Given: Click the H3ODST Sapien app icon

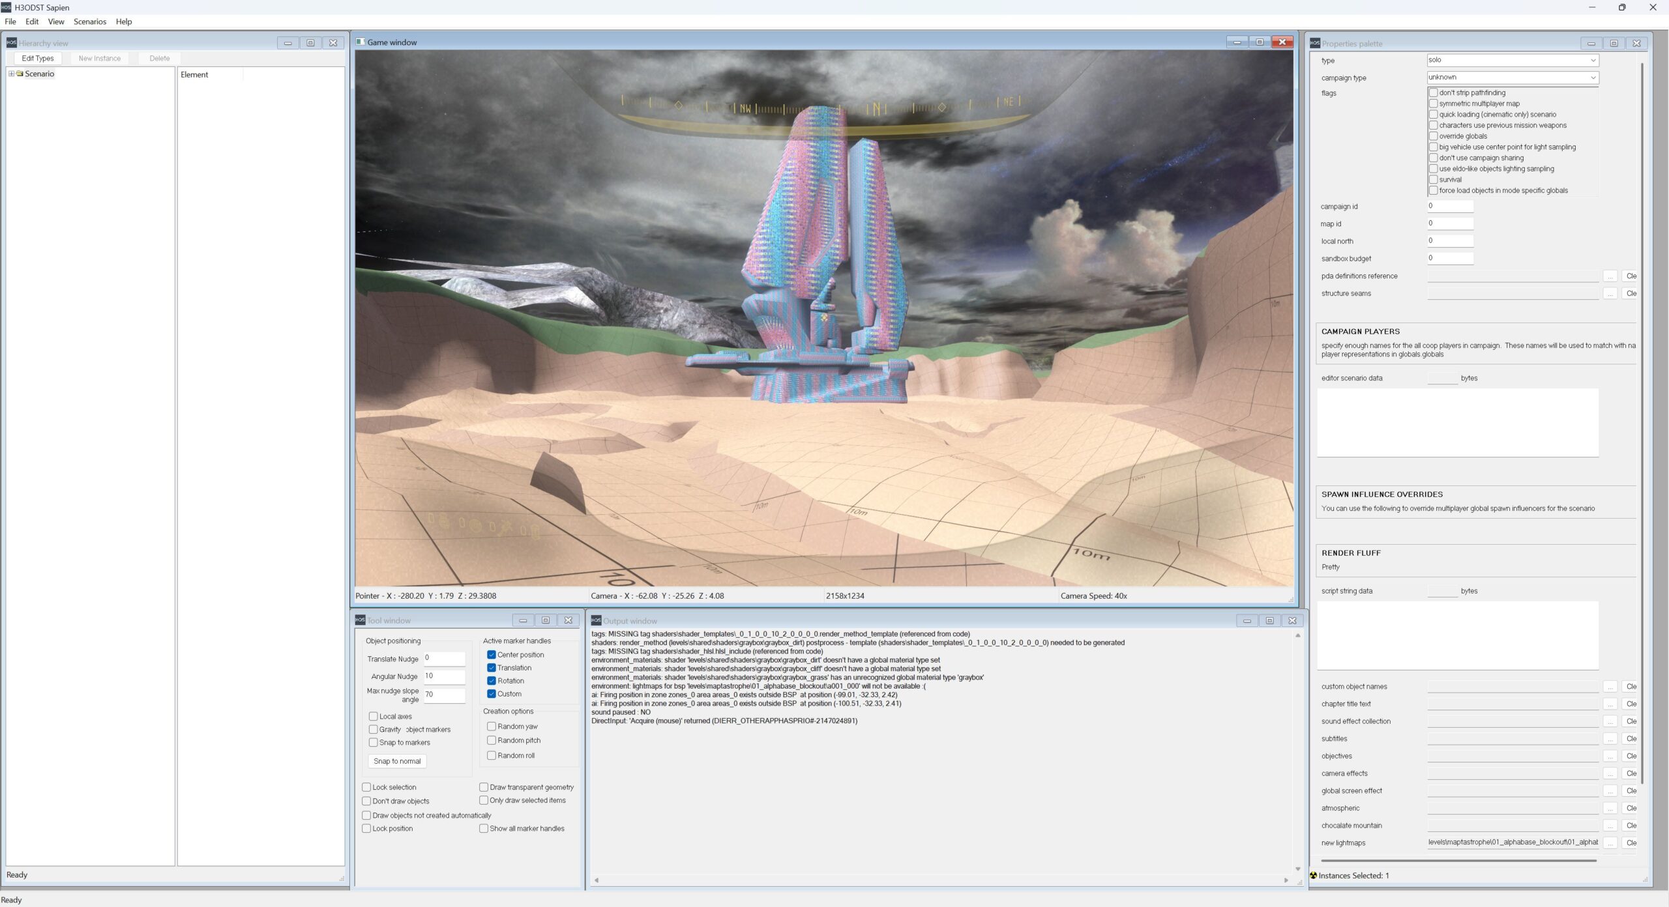Looking at the screenshot, I should 7,7.
